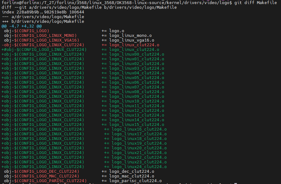Click the 'logo.o' object name
Viewport: 281px width, 184px height.
pyautogui.click(x=116, y=31)
